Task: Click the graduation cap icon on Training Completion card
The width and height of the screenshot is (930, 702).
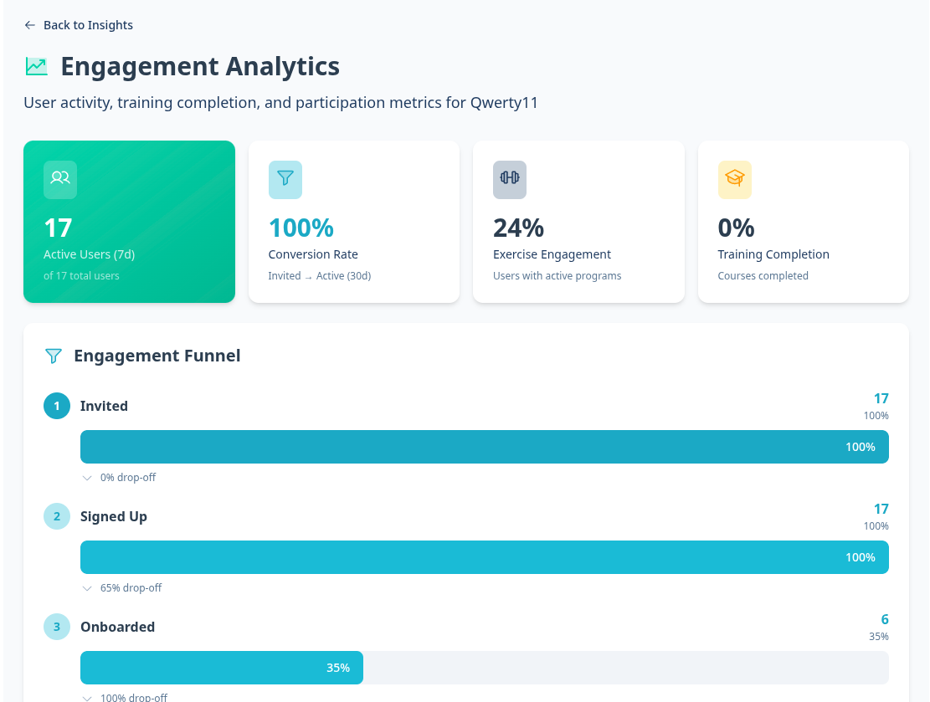Action: pyautogui.click(x=734, y=179)
